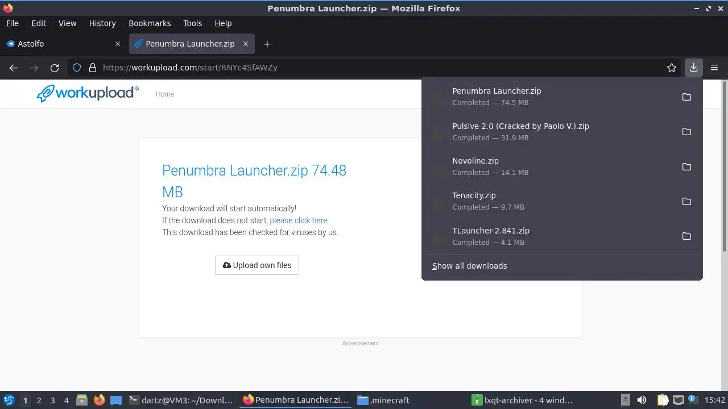Open the View menu
The height and width of the screenshot is (409, 728).
[67, 23]
